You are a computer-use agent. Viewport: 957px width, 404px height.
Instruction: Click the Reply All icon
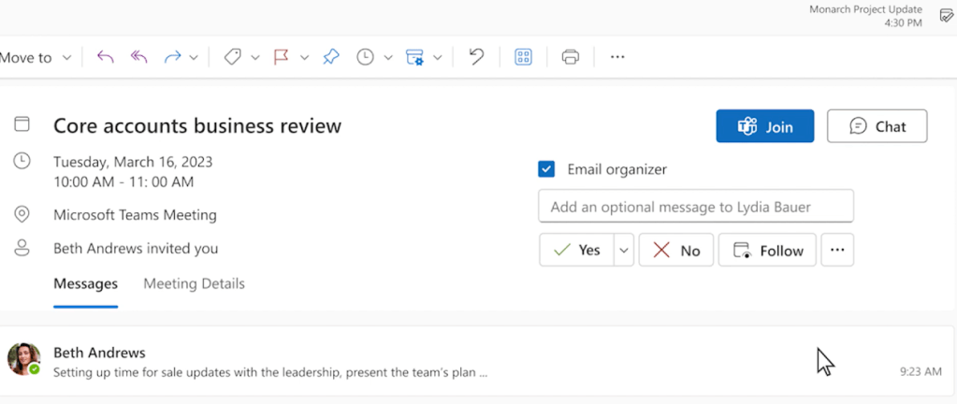[138, 57]
